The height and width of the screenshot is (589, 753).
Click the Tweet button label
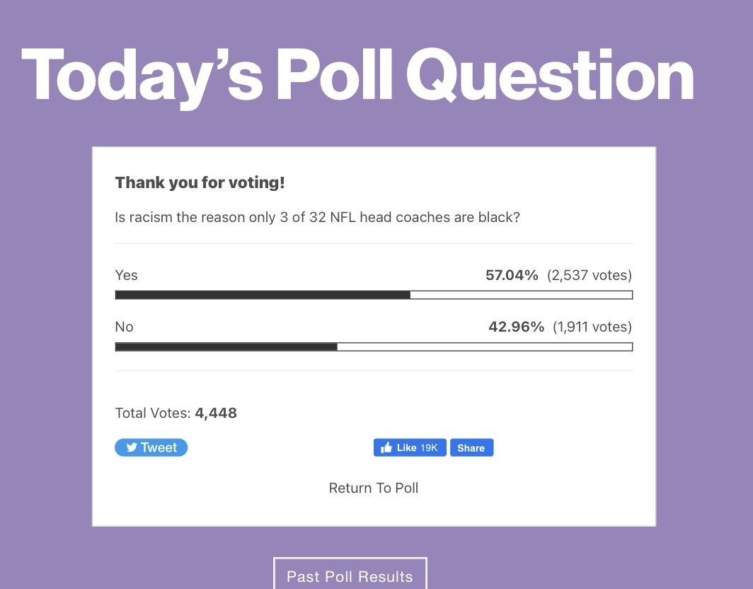[x=159, y=448]
